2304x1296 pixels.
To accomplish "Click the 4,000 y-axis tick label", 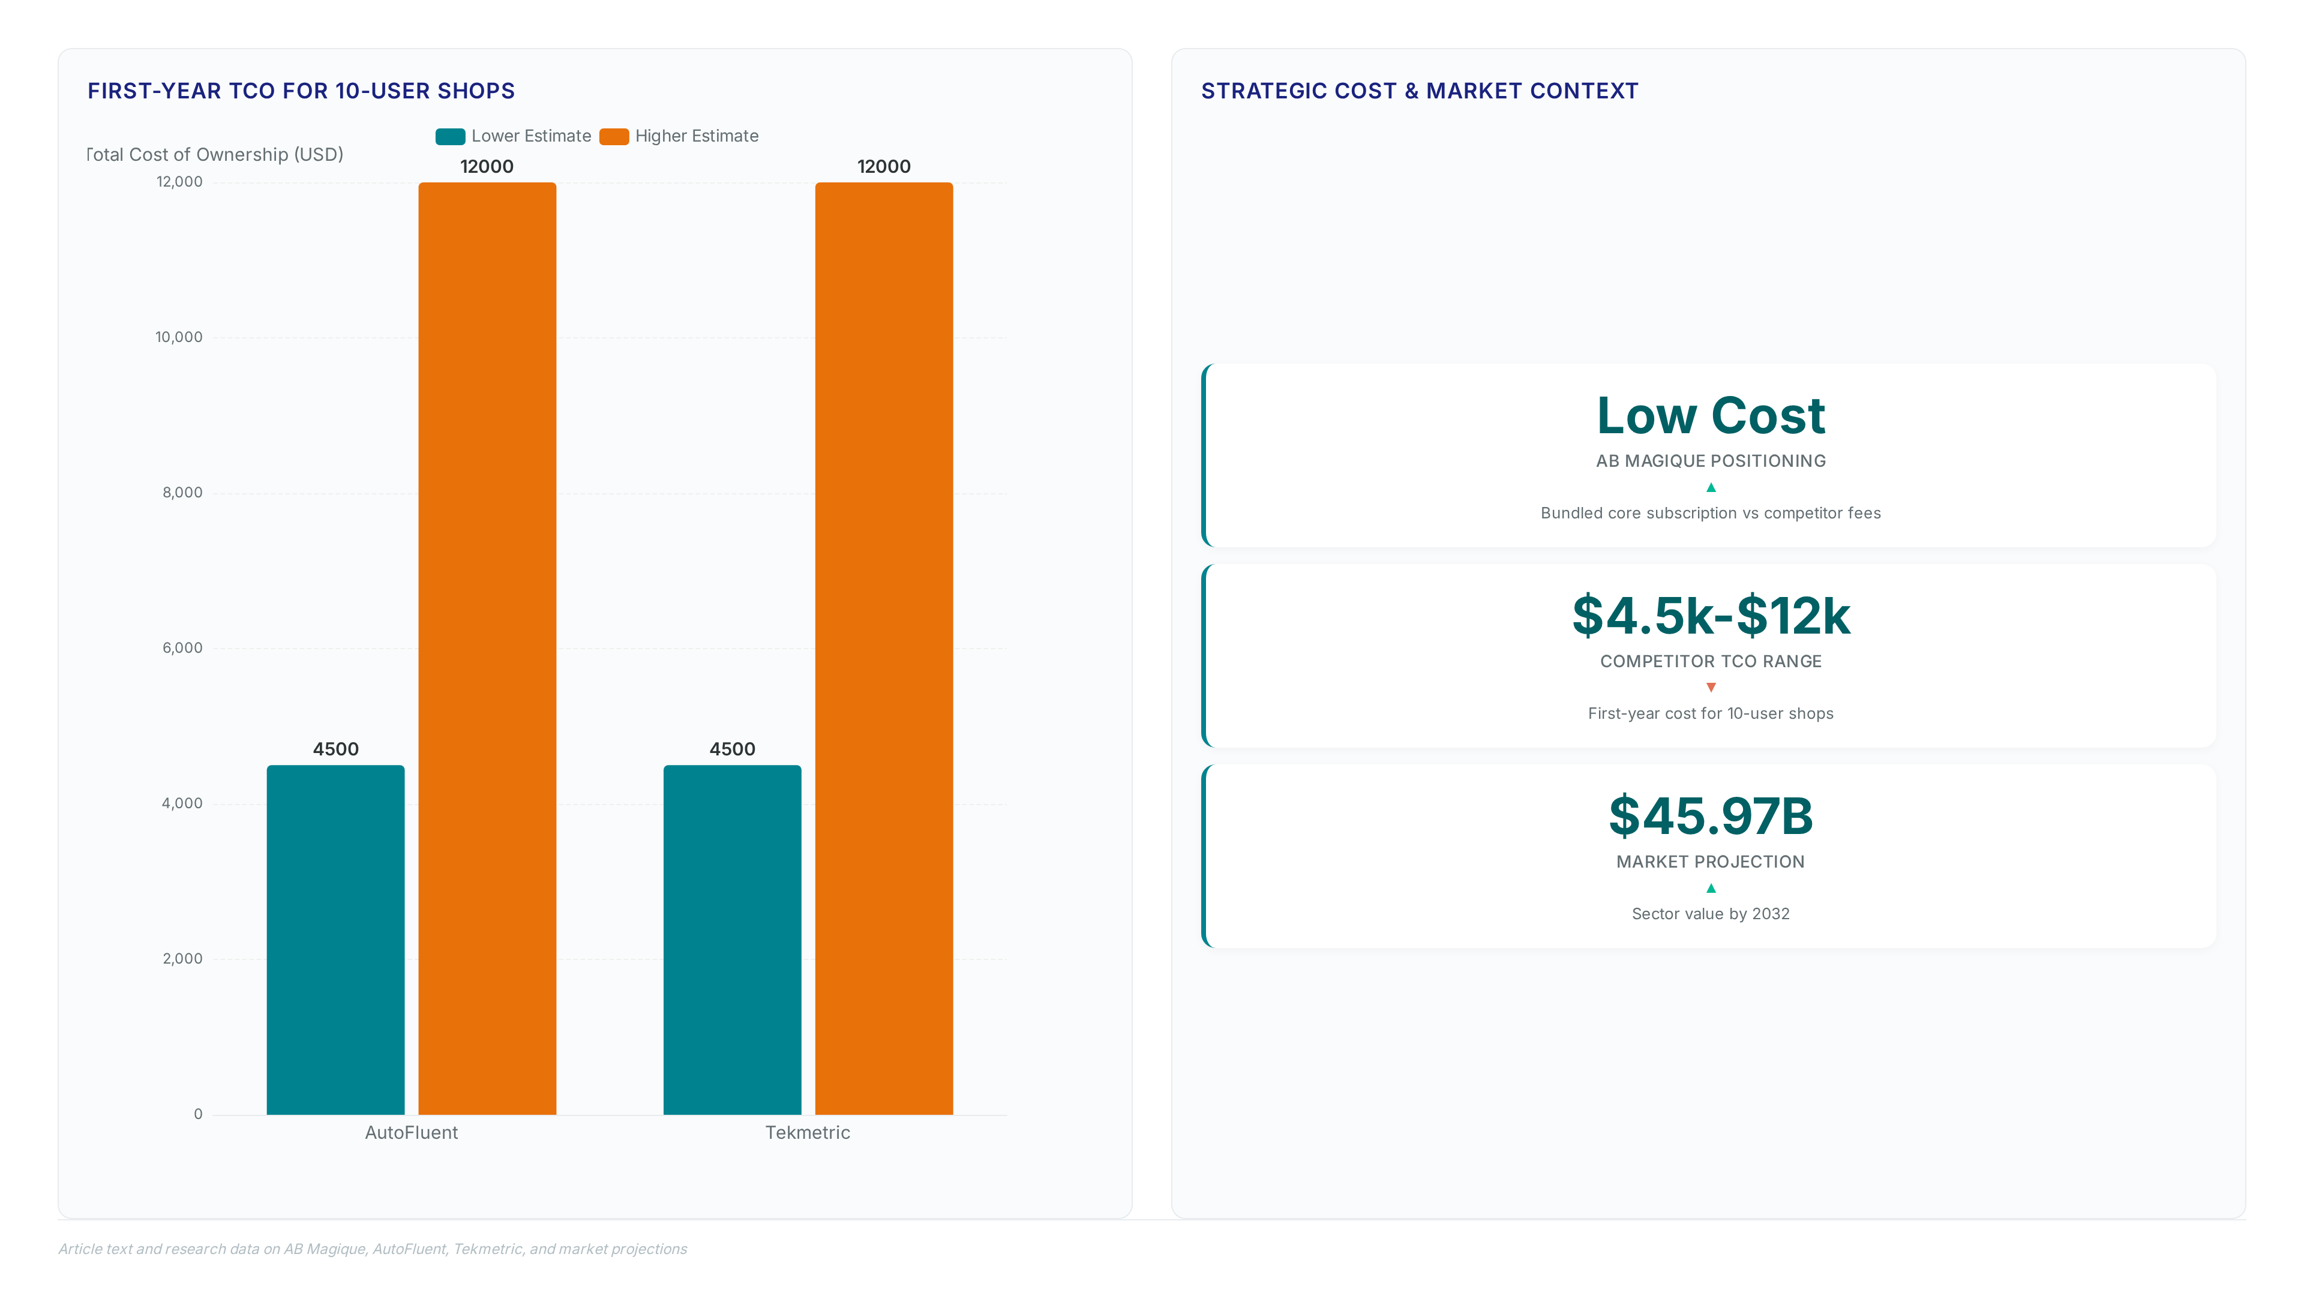I will click(x=182, y=803).
